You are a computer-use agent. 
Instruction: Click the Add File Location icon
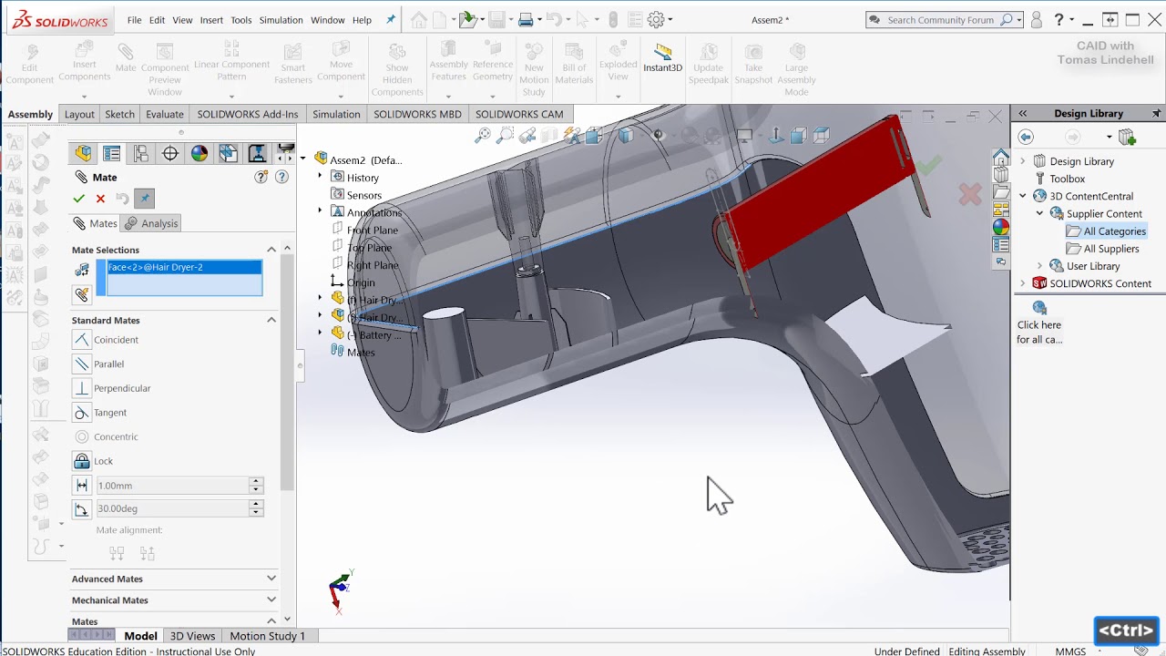(x=1127, y=137)
